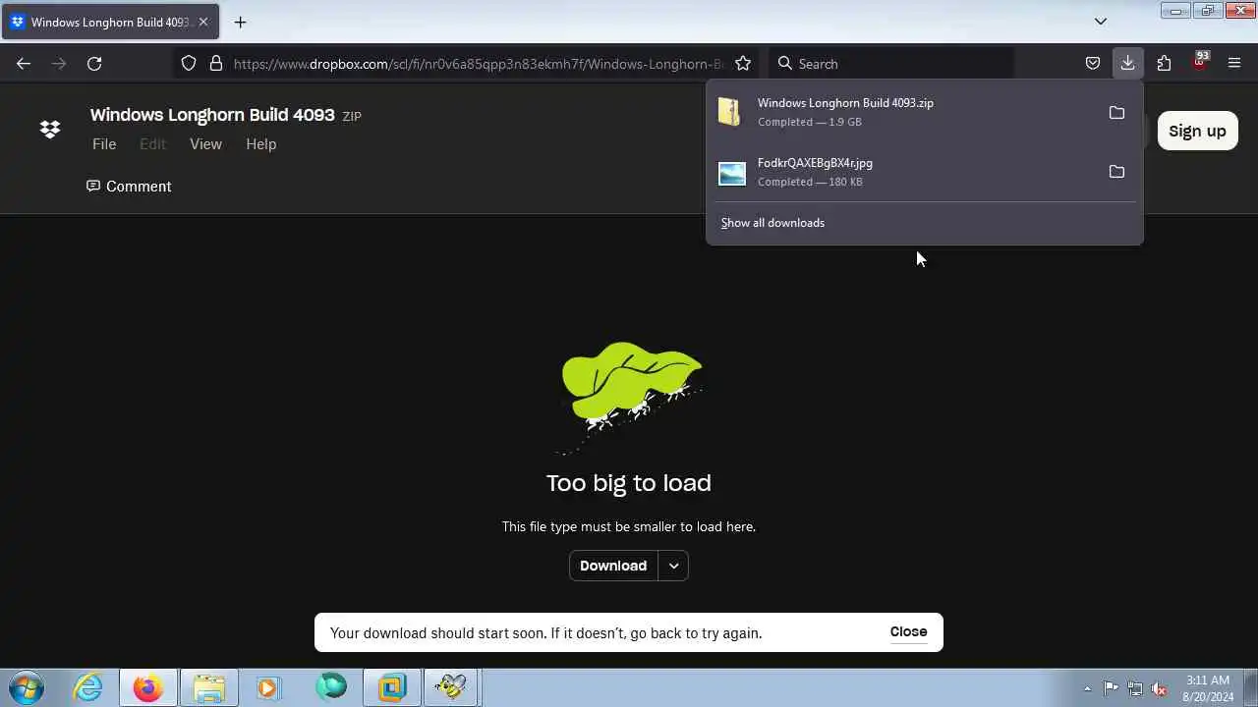Show hidden tray icons arrow
This screenshot has width=1258, height=707.
tap(1087, 688)
